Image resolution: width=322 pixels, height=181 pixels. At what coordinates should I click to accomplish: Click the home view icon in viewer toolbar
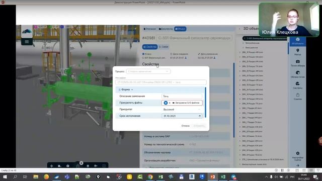point(77,166)
